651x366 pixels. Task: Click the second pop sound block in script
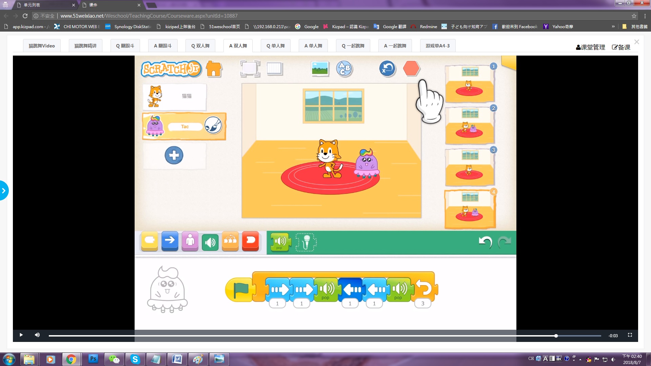[x=399, y=290]
